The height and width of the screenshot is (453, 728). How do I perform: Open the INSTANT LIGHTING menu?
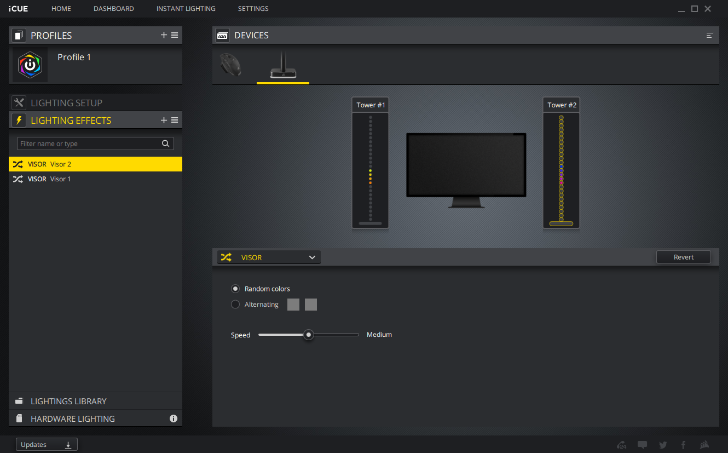click(x=186, y=9)
